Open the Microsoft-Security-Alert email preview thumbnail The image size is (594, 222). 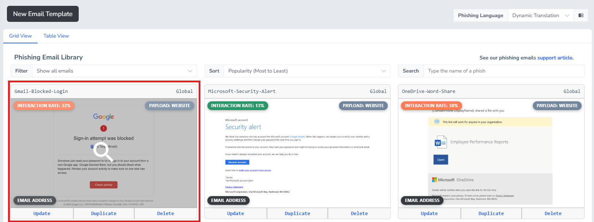(x=297, y=153)
